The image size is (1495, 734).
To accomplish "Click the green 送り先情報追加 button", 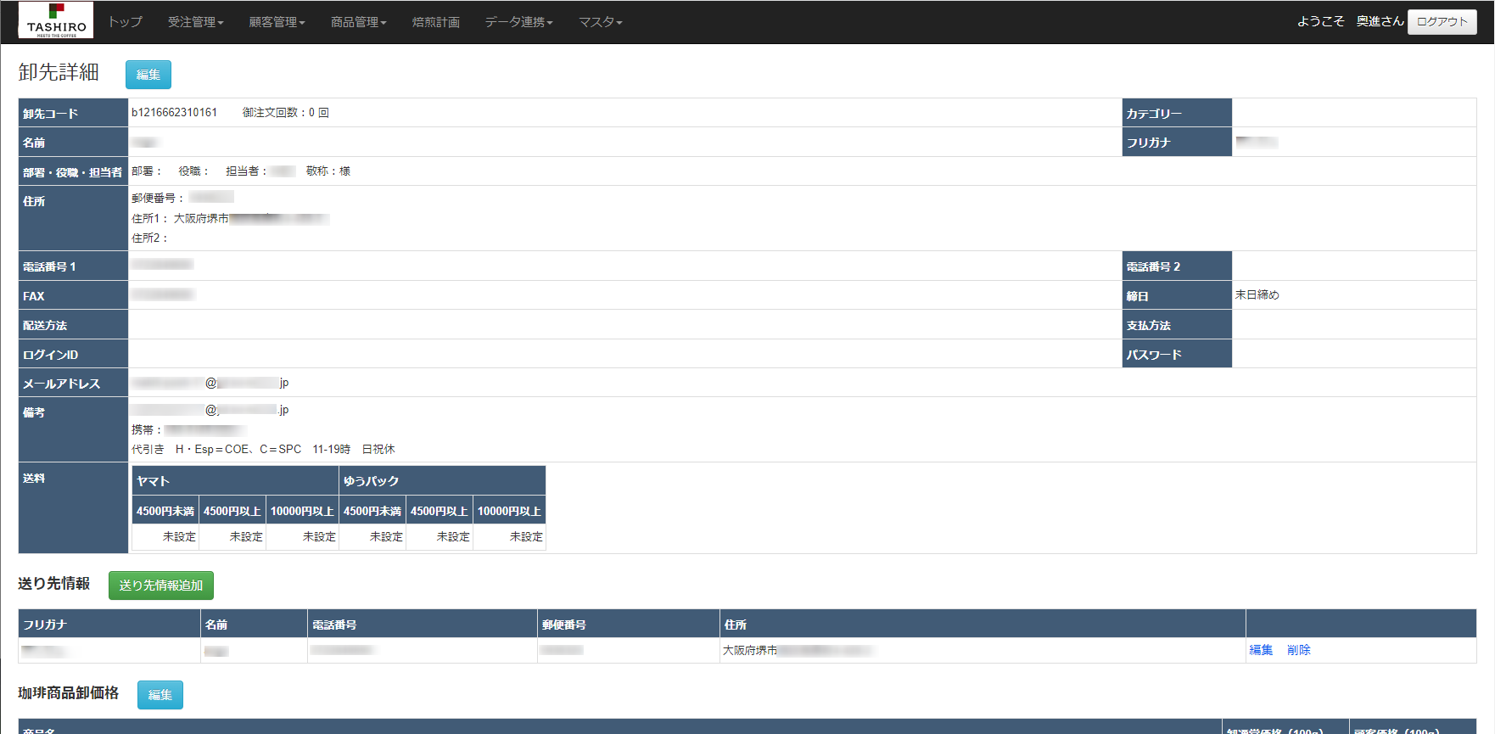I will 161,586.
